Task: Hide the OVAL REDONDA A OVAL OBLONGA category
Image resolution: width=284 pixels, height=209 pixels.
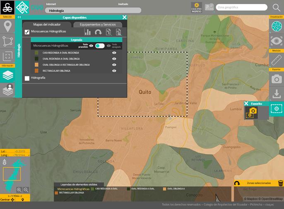Action: [x=114, y=59]
